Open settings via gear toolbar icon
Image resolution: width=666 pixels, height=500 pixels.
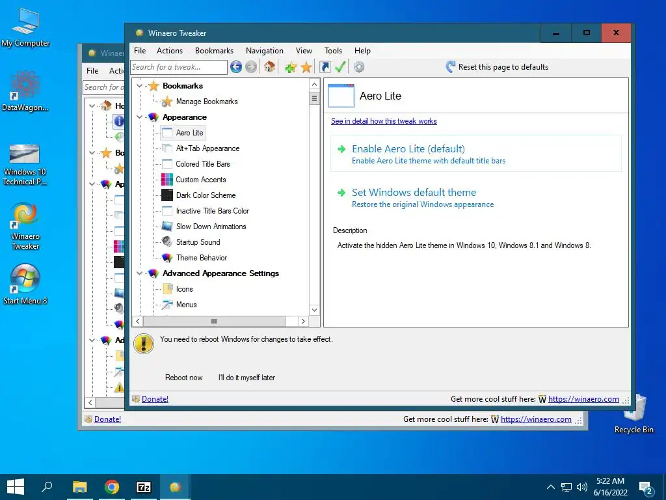(x=359, y=67)
